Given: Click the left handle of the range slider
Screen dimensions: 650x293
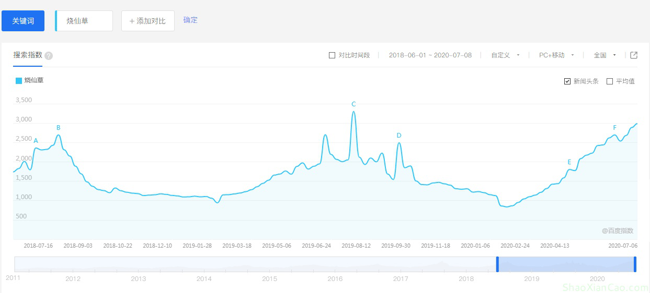Looking at the screenshot, I should click(497, 264).
